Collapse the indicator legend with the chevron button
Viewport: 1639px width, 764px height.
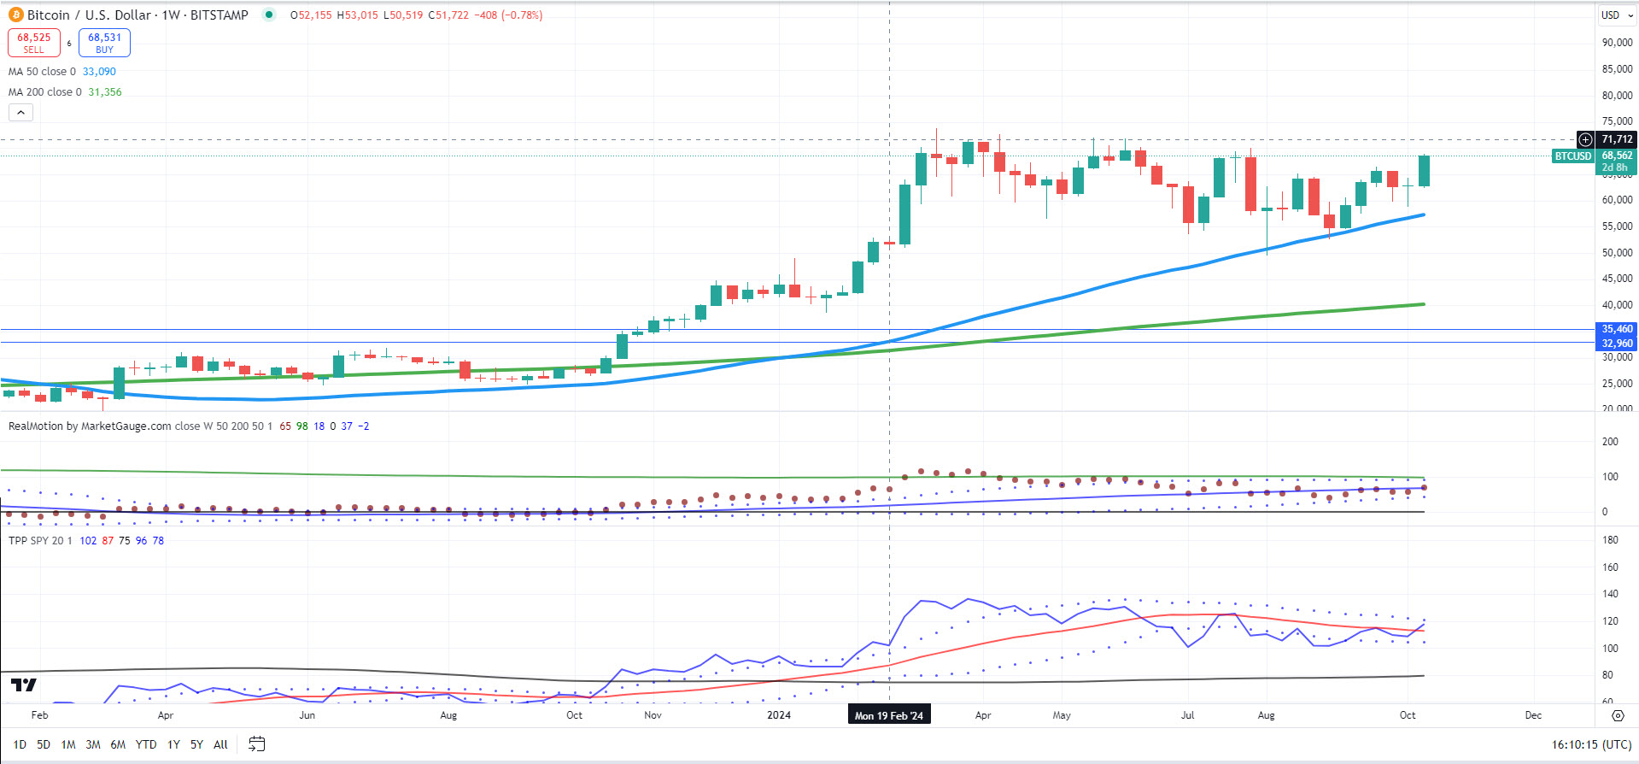tap(20, 112)
